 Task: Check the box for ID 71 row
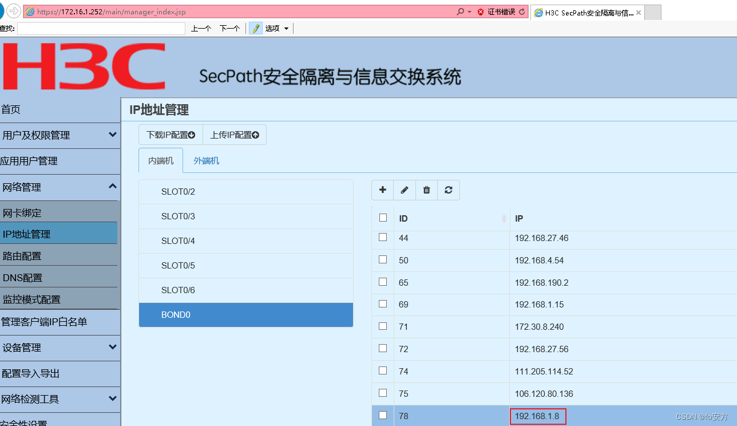(x=383, y=326)
